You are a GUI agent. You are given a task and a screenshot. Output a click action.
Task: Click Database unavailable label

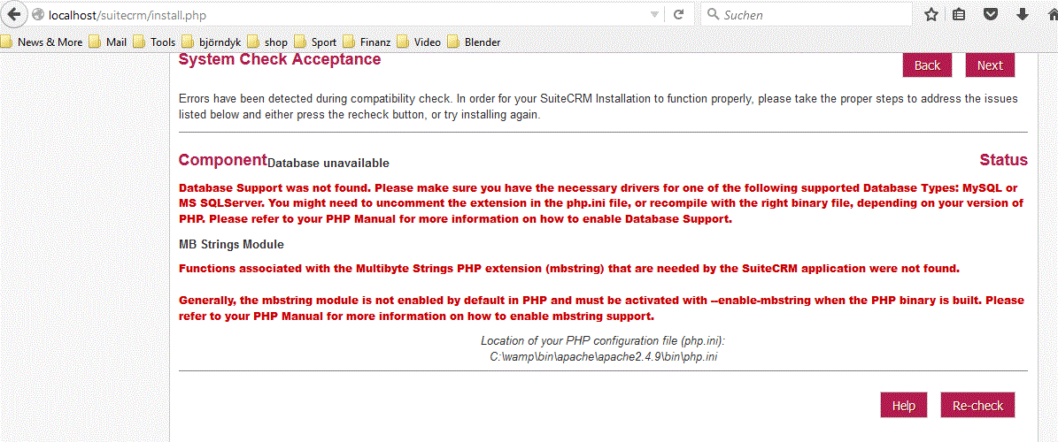tap(328, 163)
